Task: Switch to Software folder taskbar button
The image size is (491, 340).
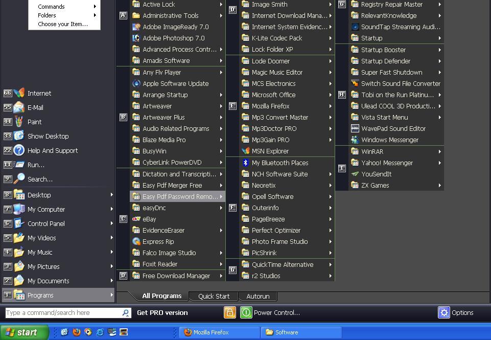Action: (x=300, y=332)
